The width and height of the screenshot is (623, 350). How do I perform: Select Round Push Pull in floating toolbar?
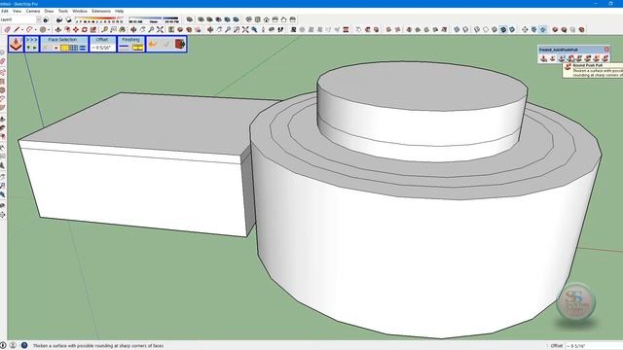570,58
